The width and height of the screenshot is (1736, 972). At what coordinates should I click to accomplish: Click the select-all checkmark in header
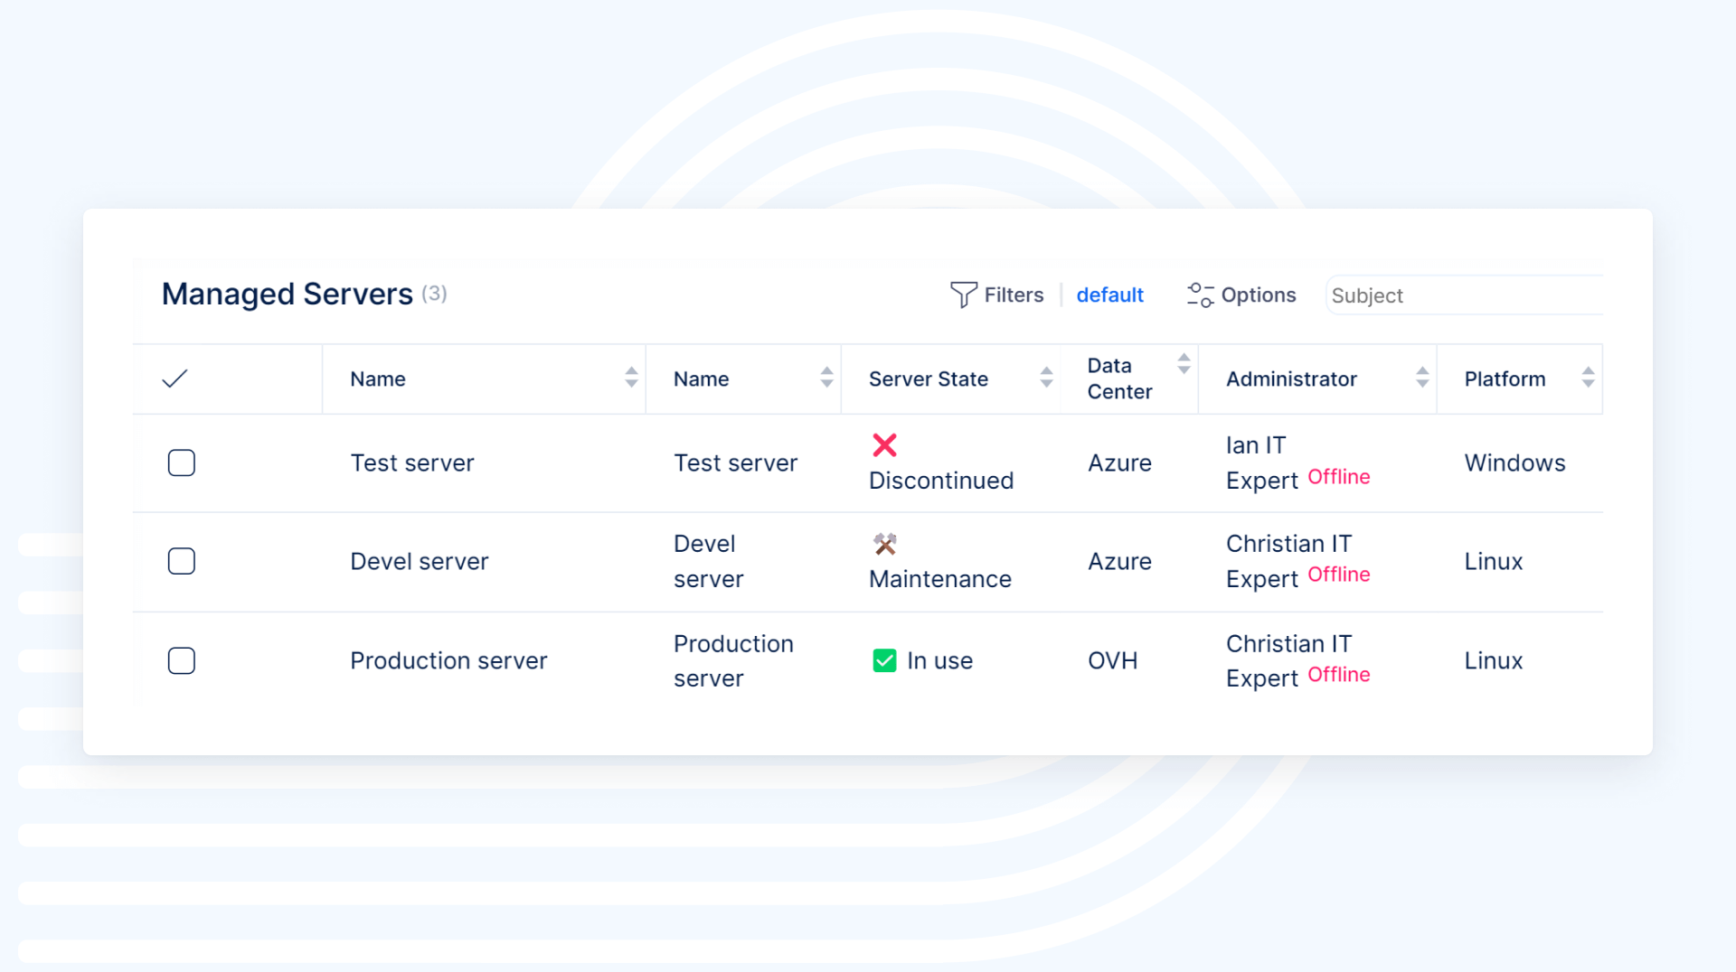click(175, 379)
